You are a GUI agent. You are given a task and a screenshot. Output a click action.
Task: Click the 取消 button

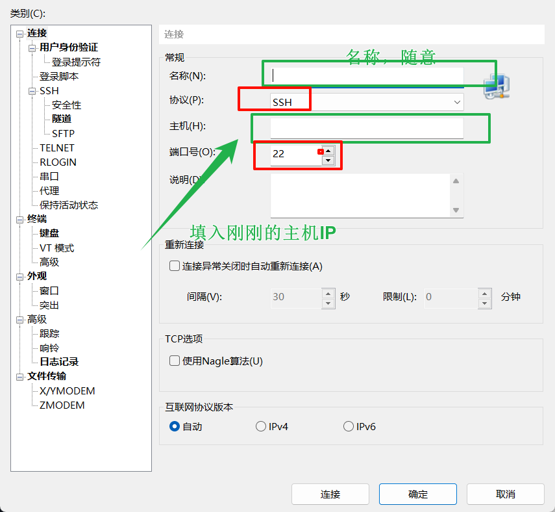[506, 494]
